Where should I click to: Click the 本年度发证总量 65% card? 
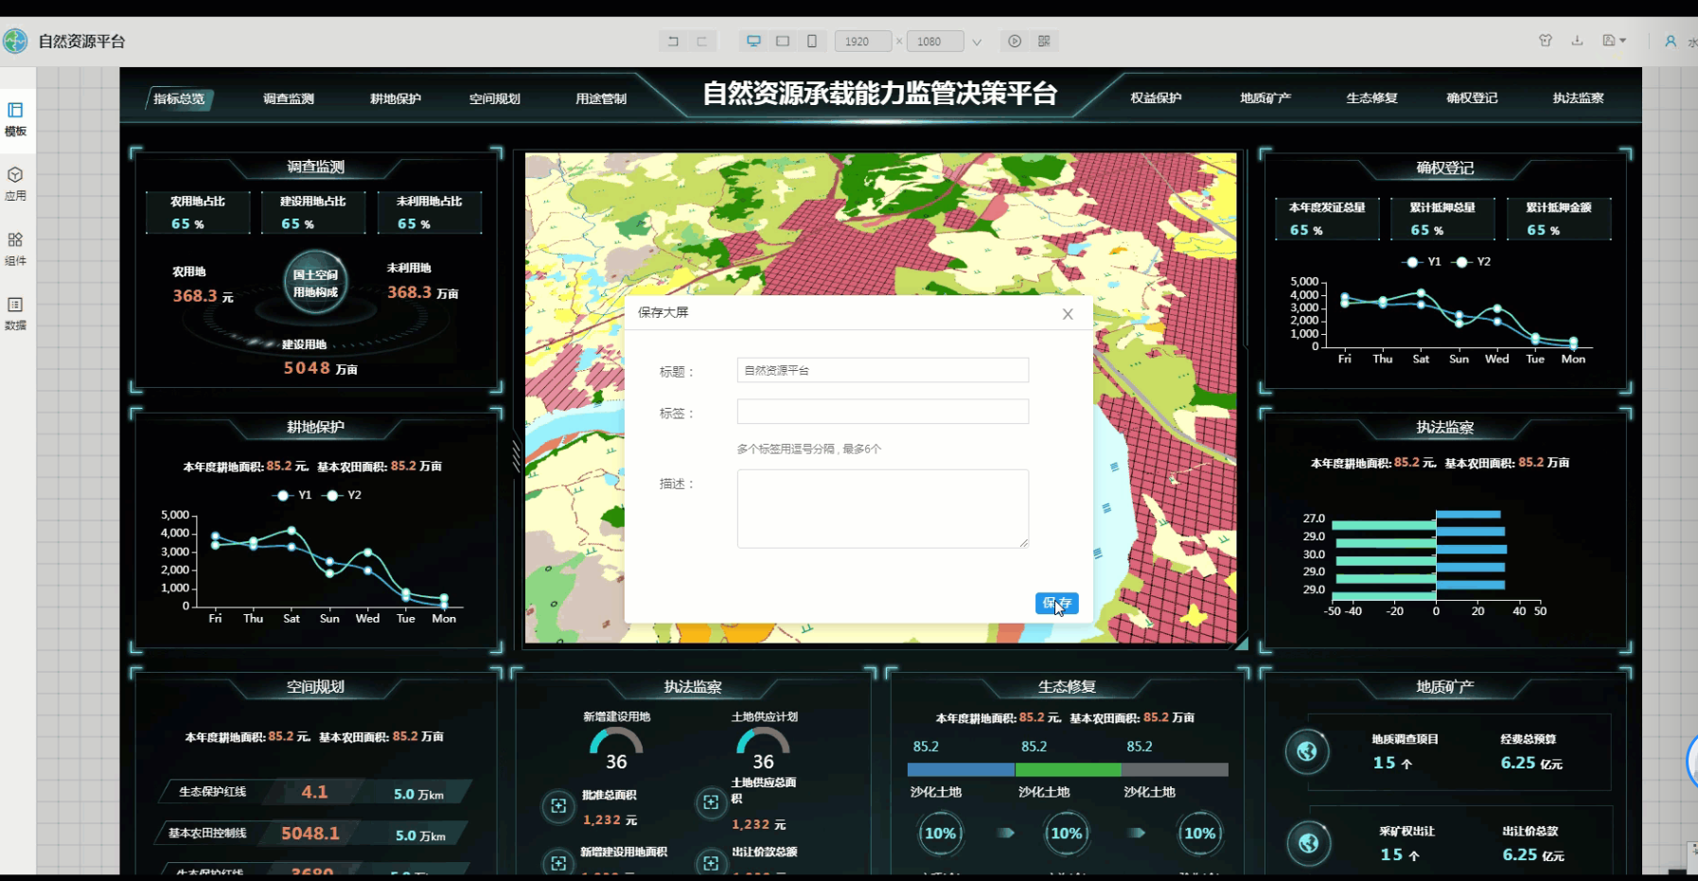(1327, 219)
